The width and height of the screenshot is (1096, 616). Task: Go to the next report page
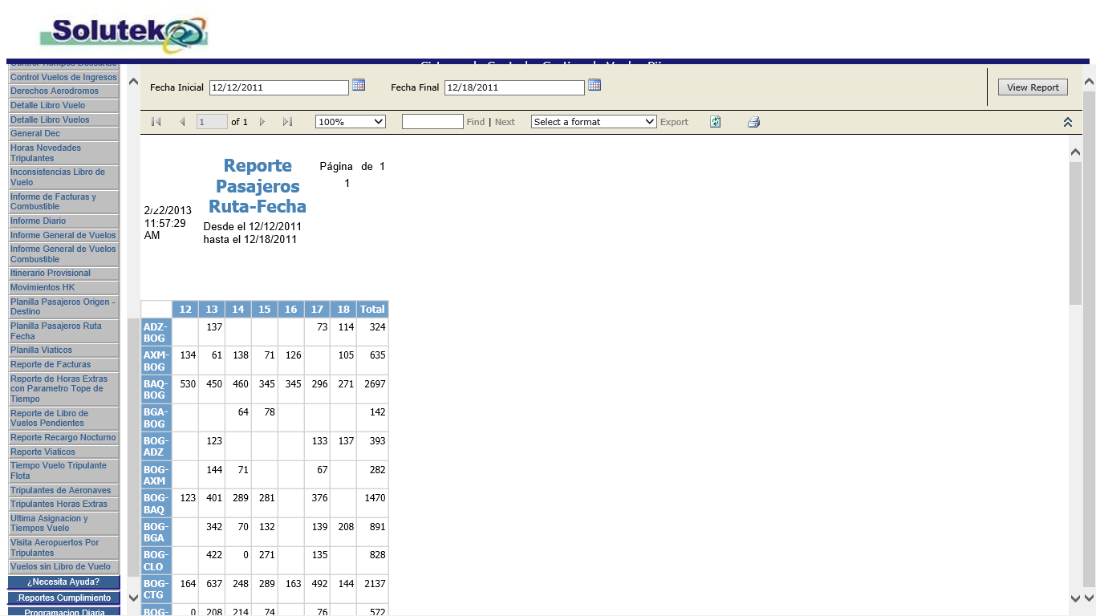[262, 122]
